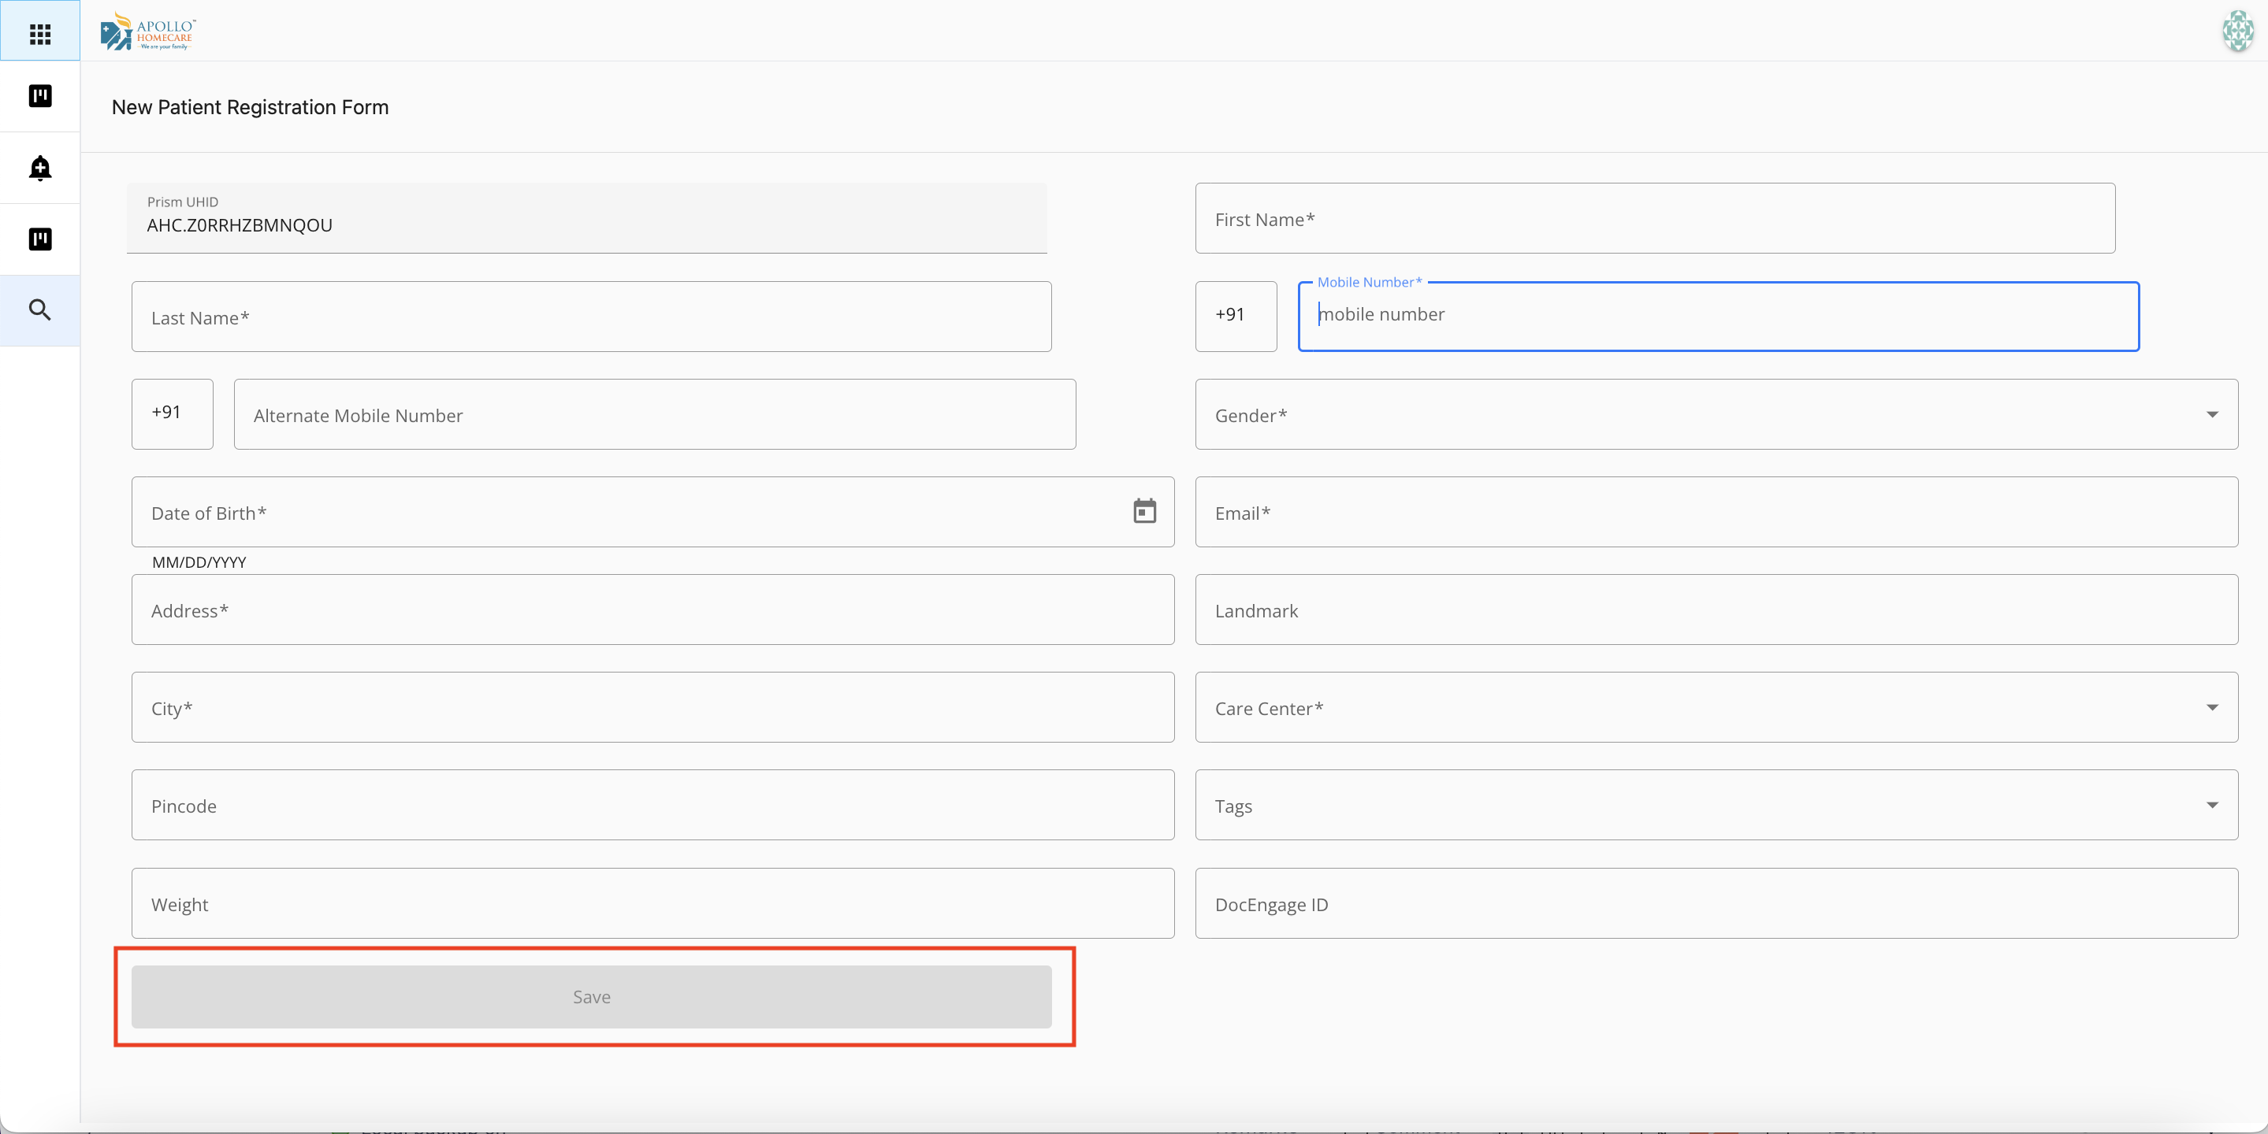Click the Address field
Viewport: 2268px width, 1134px height.
point(652,610)
